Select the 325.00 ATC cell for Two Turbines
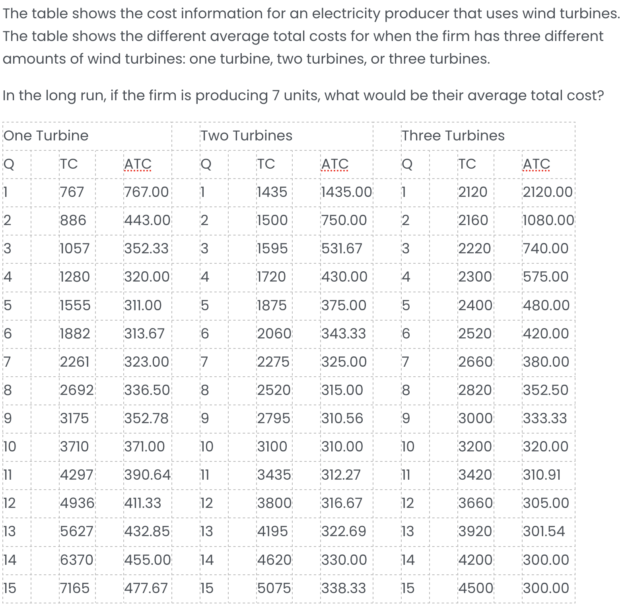 coord(344,362)
